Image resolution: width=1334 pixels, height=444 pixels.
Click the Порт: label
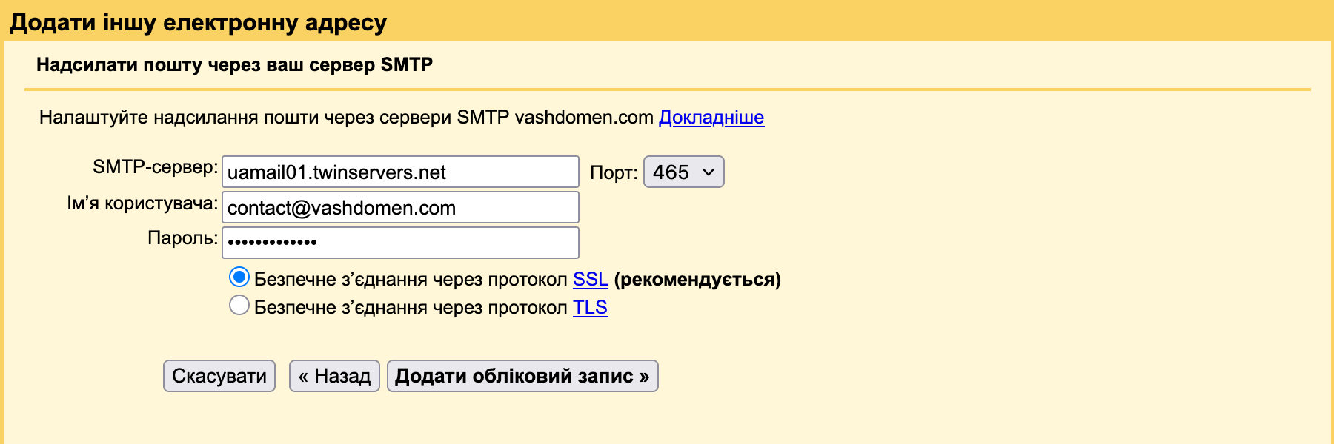point(614,173)
